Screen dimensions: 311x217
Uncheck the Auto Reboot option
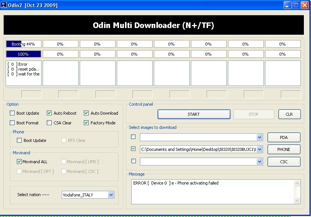tap(49, 113)
